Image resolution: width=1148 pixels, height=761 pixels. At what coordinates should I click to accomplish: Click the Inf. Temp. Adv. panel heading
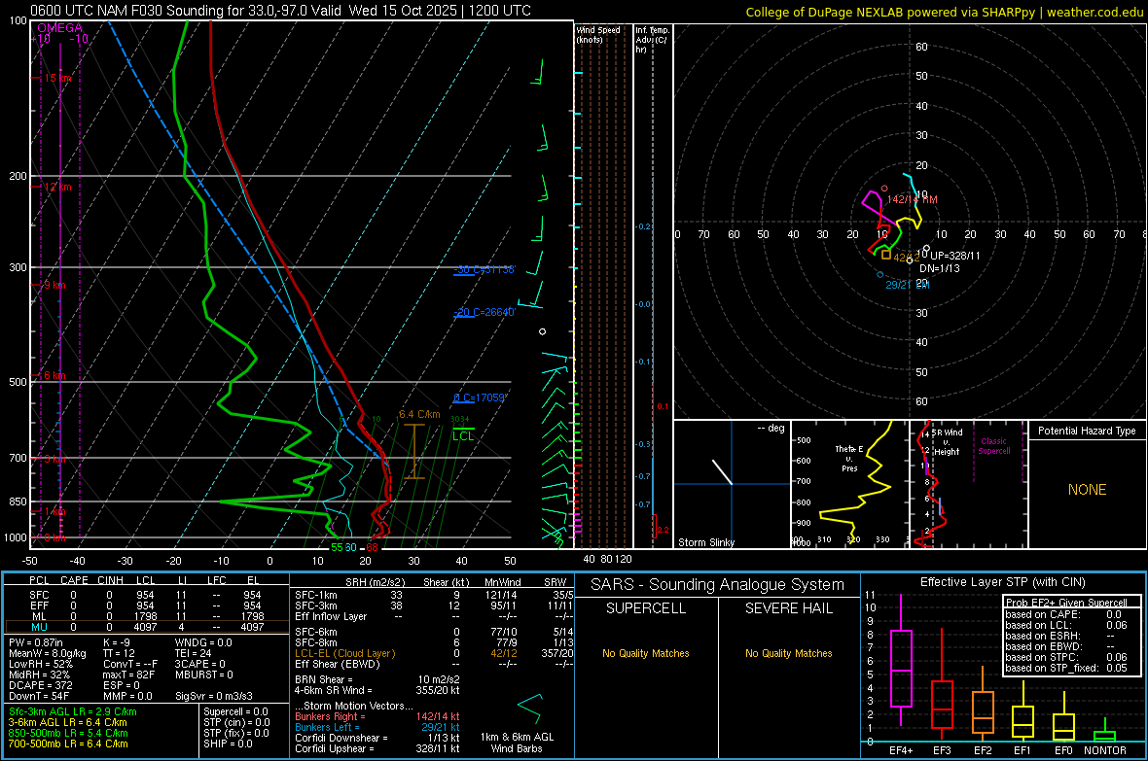(x=651, y=40)
